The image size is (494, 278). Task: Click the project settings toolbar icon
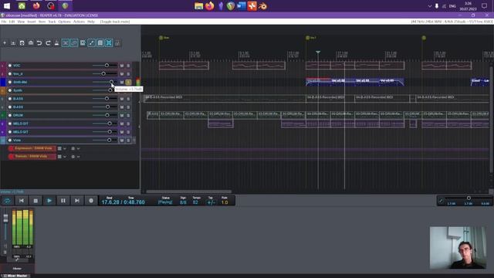pos(31,43)
